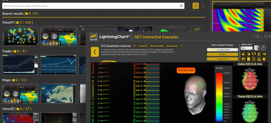The height and width of the screenshot is (123, 271).
Task: Open the hamburger menu in the title bar
Action: tap(258, 36)
